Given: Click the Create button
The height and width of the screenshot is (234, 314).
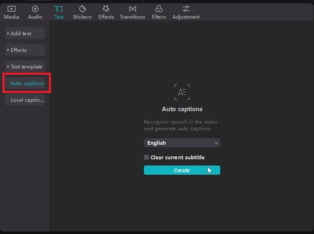Looking at the screenshot, I should 182,170.
